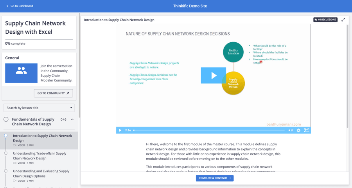The image size is (352, 188).
Task: Click the back arrow next to Go to Dashboard
Action: (x=7, y=6)
